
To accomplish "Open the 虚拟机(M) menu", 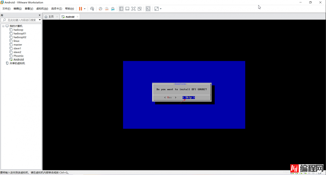I will click(42, 9).
